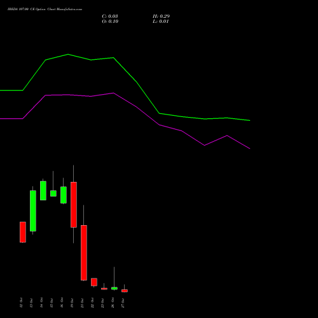Screen dimensions: 318x318
Task: Click the 14 Oct date label
Action: (x=41, y=303)
